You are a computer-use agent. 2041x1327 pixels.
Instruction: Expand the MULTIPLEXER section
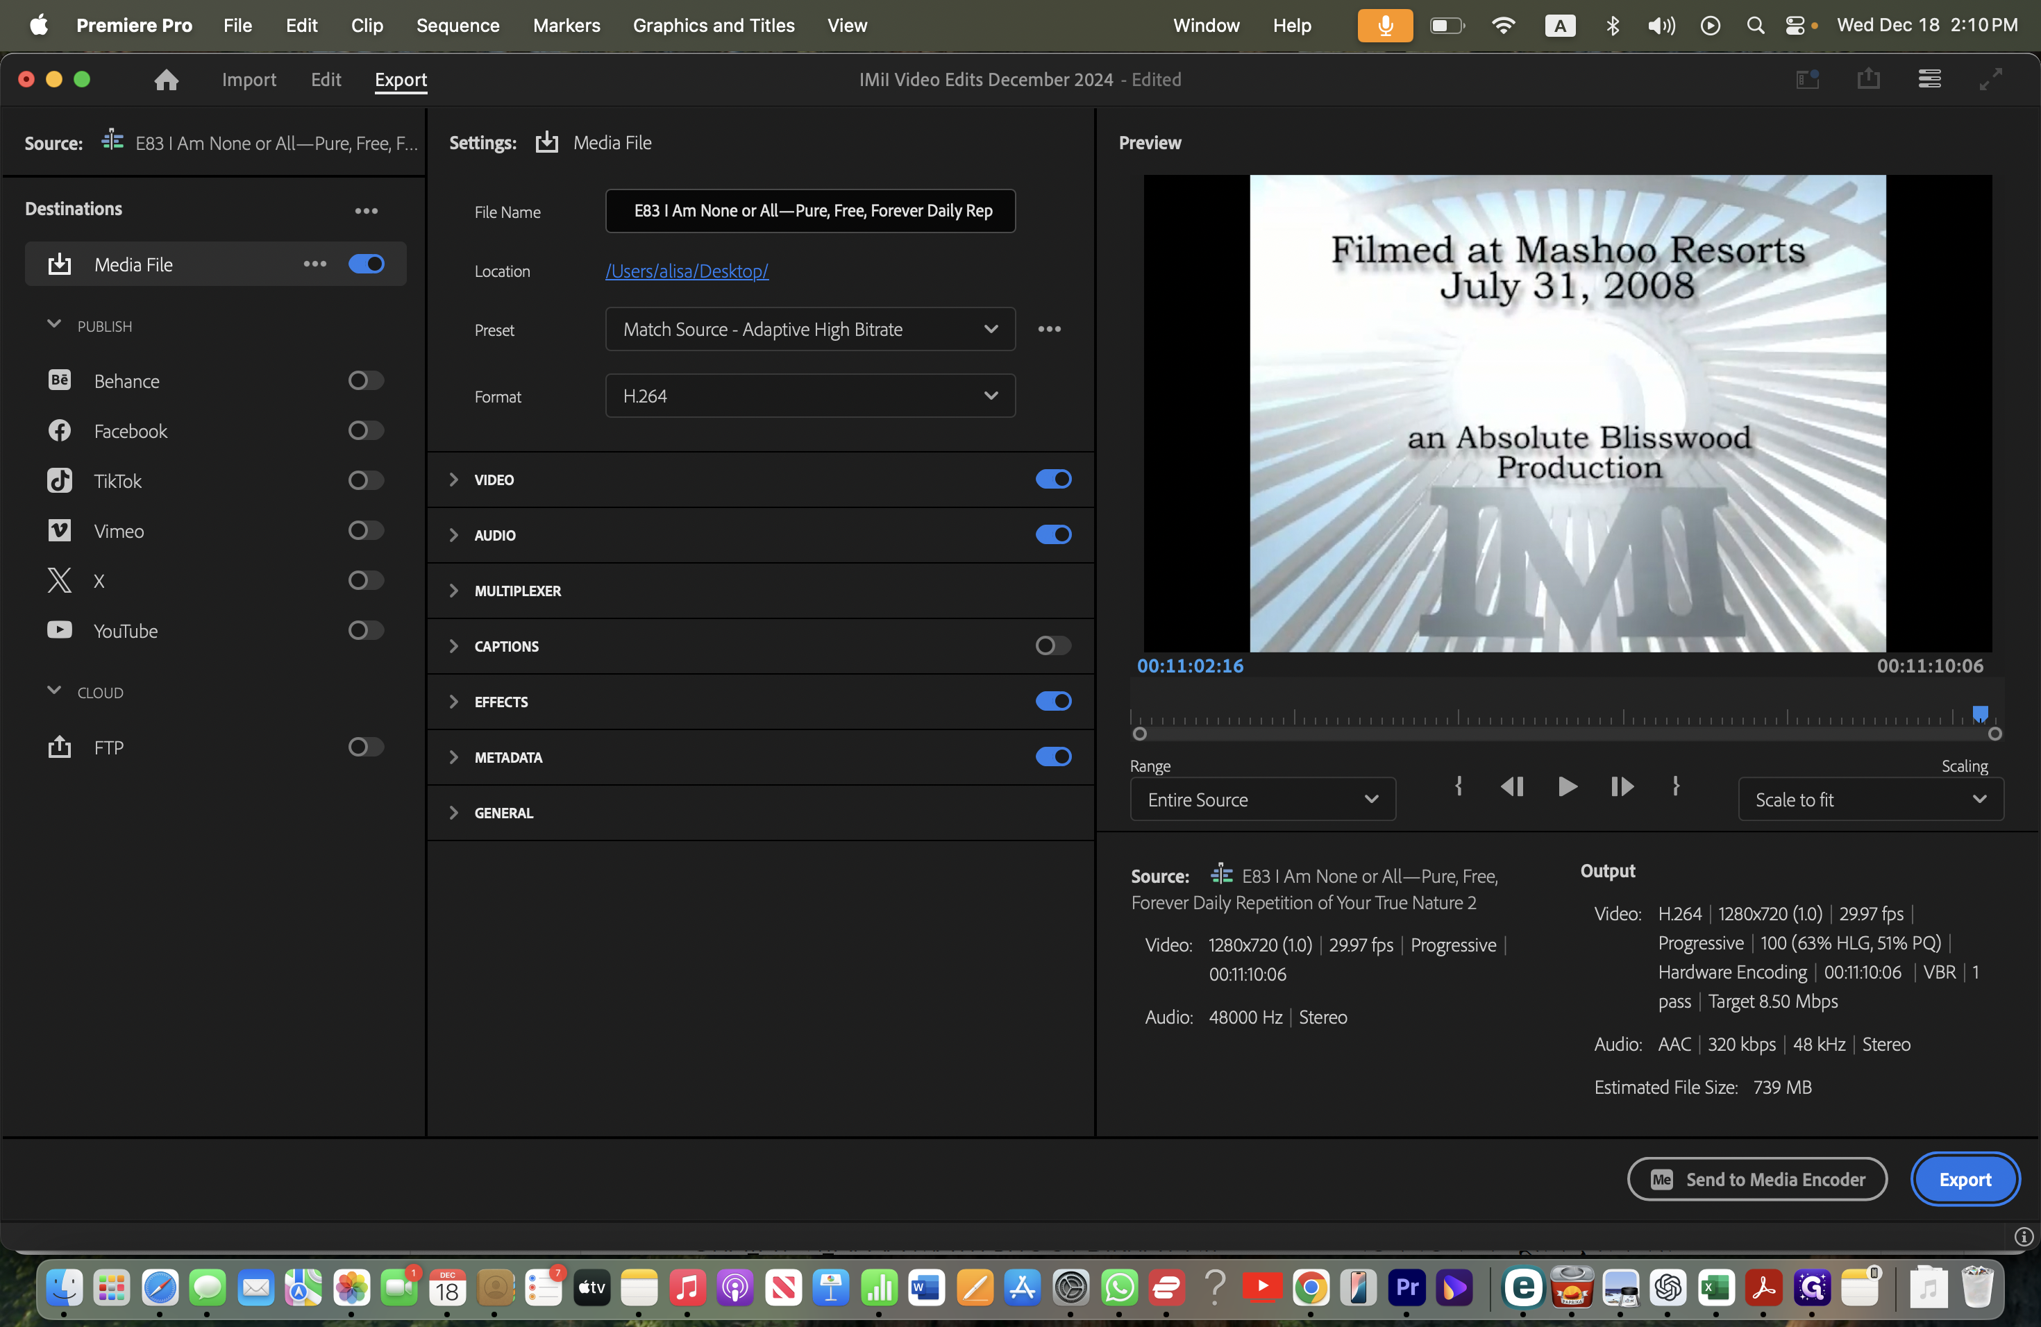click(x=453, y=591)
